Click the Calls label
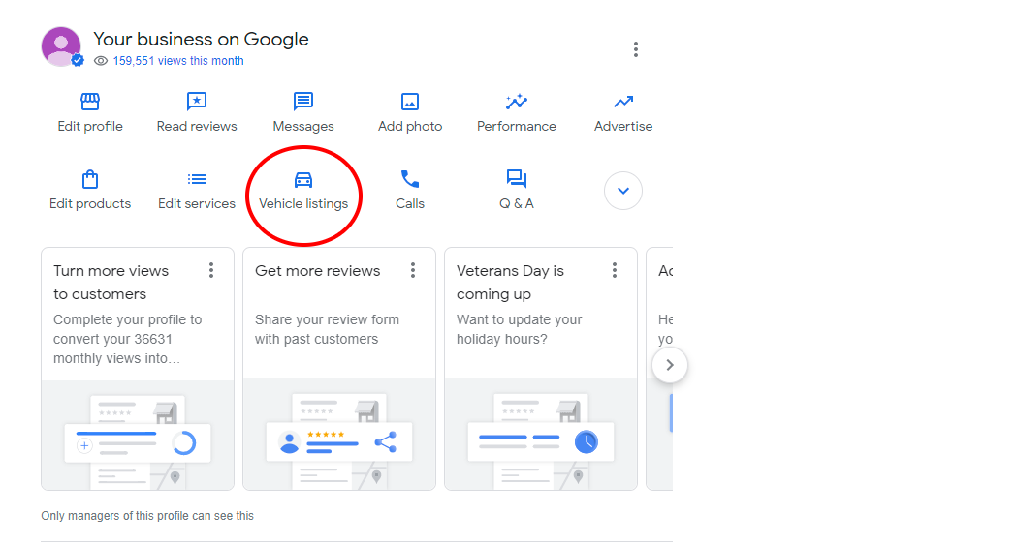The width and height of the screenshot is (1016, 545). pos(410,204)
